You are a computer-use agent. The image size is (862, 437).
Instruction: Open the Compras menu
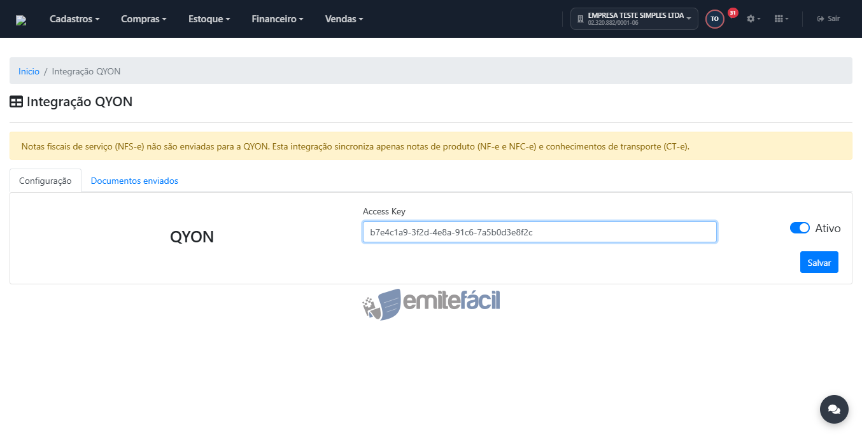point(144,19)
